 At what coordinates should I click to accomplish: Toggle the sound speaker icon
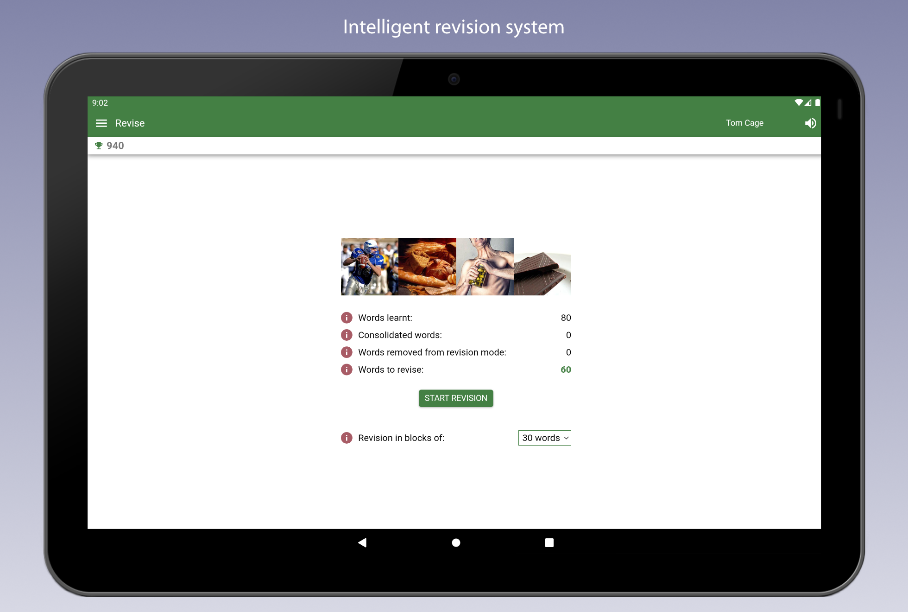click(810, 123)
